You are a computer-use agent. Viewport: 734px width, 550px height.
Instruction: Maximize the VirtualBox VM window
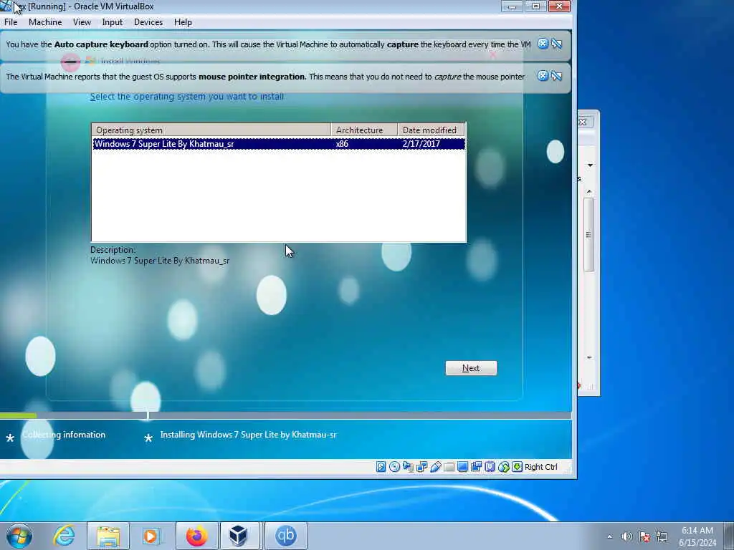click(535, 6)
